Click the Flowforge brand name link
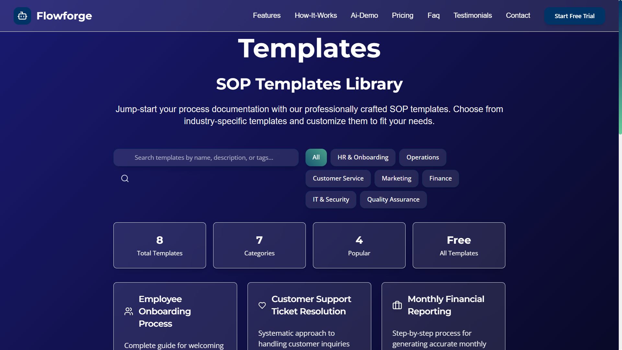622x350 pixels. click(x=64, y=16)
